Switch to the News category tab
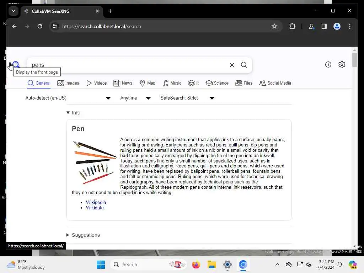The image size is (364, 273). pos(123,83)
